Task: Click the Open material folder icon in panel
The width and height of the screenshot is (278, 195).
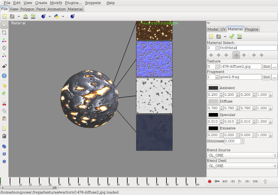Action: tap(219, 37)
